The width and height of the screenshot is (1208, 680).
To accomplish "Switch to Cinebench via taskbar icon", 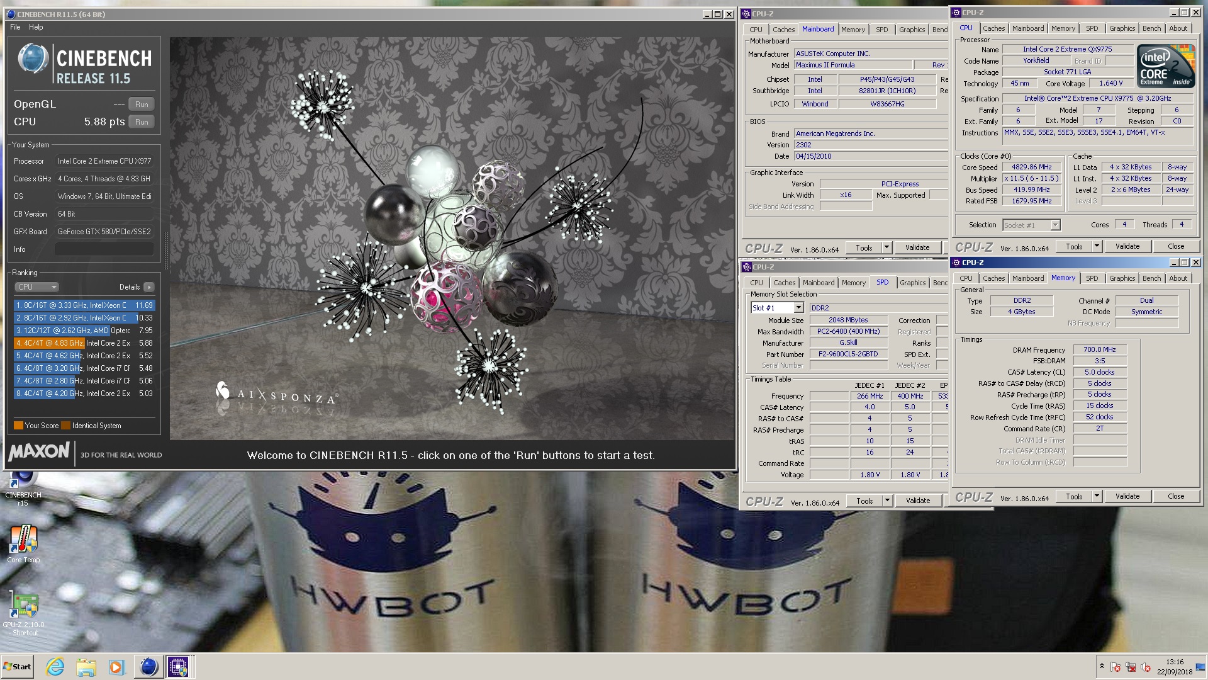I will [x=149, y=666].
